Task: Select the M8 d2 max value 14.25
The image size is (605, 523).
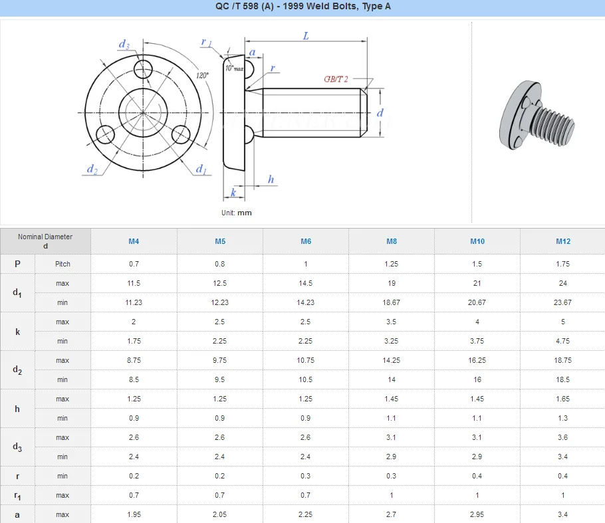Action: pyautogui.click(x=391, y=361)
